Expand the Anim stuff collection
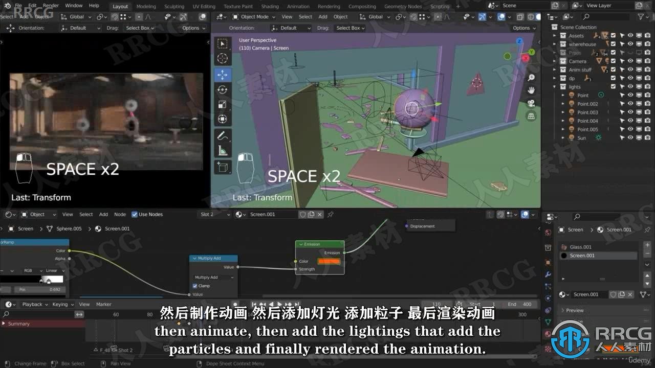Viewport: 655px width, 368px height. pos(554,70)
